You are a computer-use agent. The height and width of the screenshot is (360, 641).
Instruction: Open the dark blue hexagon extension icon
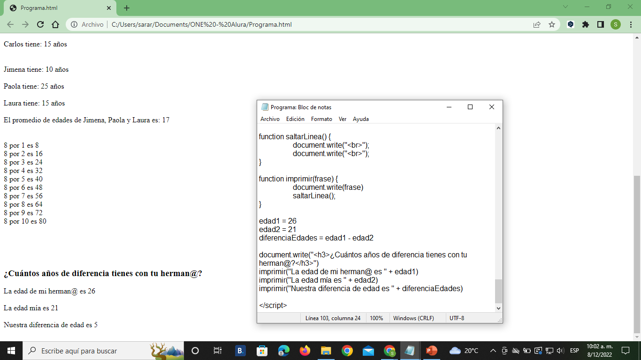571,24
